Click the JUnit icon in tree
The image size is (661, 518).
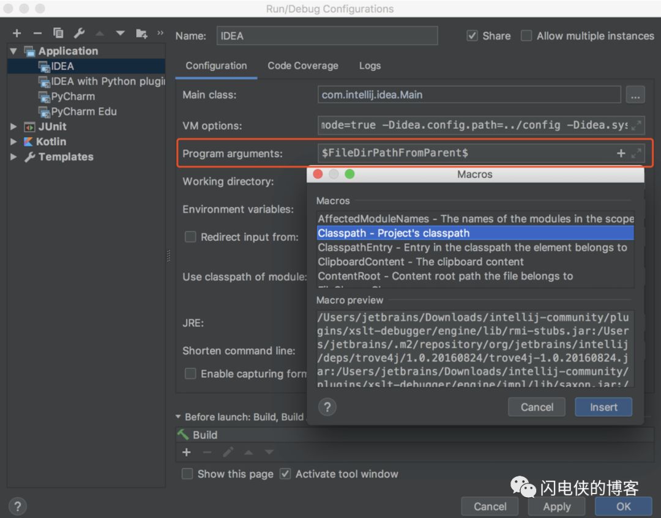point(29,127)
